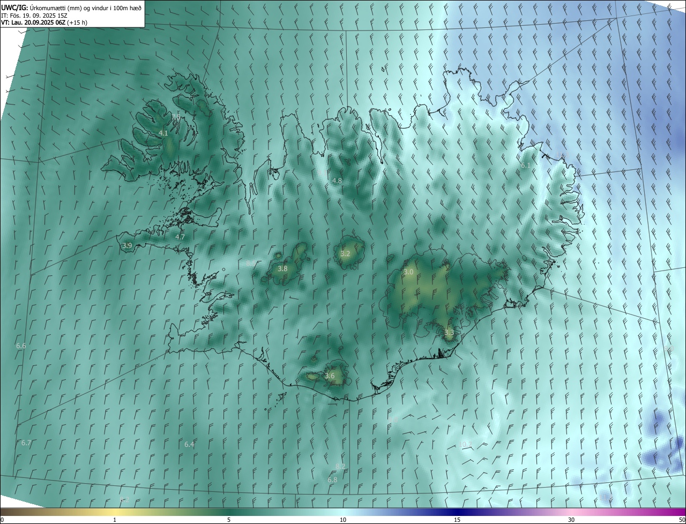Click the 6.7 value label
Viewport: 686px width, 524px height.
click(26, 443)
